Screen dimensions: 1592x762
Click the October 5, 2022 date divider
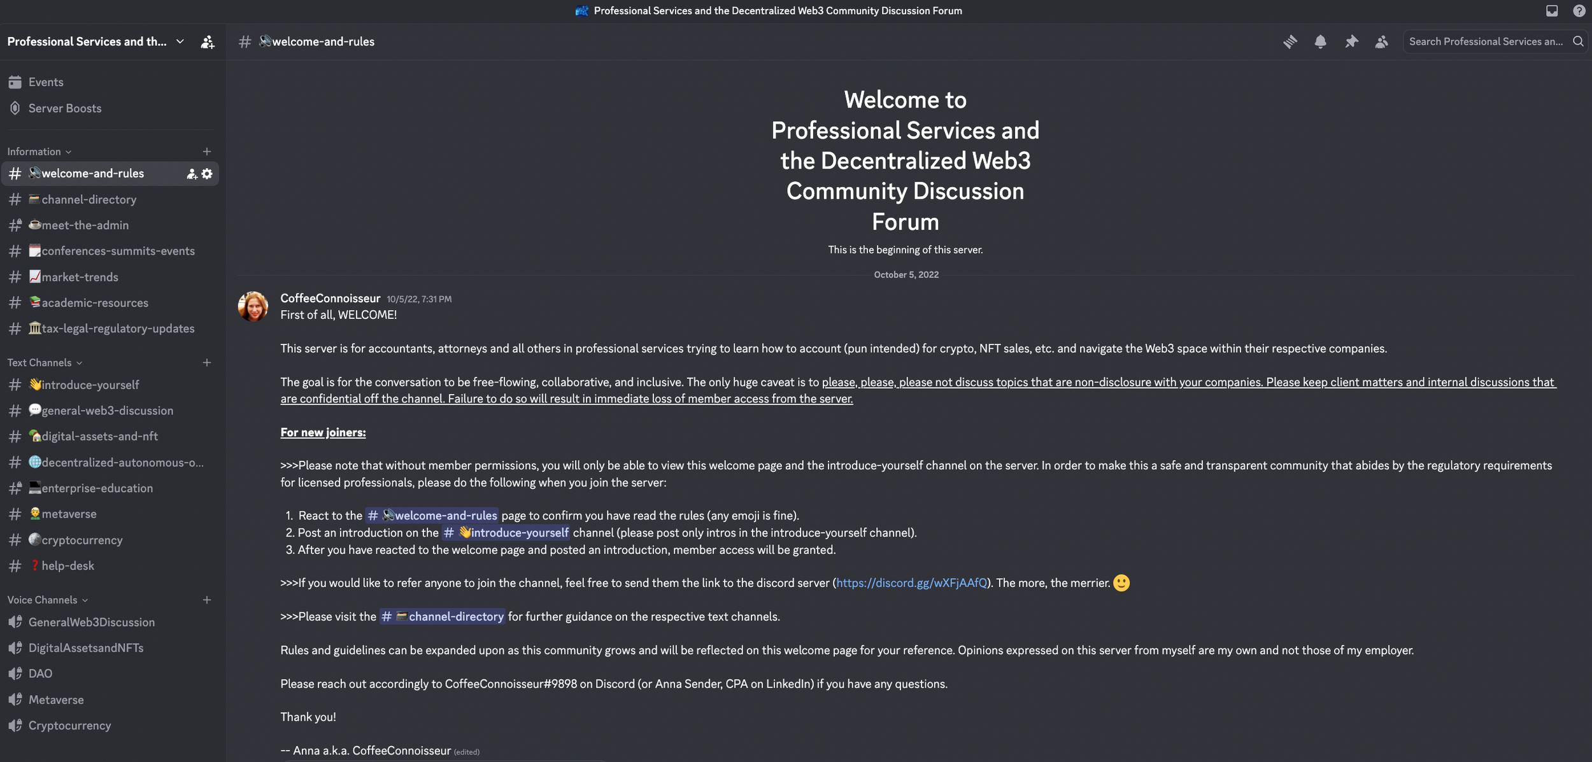coord(906,275)
